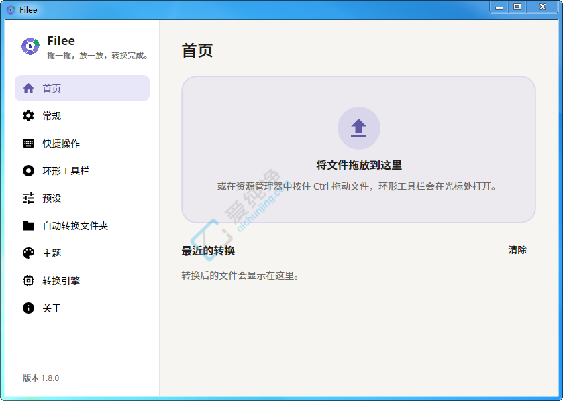Click the 最近的转换 heading
Image resolution: width=563 pixels, height=401 pixels.
point(208,251)
